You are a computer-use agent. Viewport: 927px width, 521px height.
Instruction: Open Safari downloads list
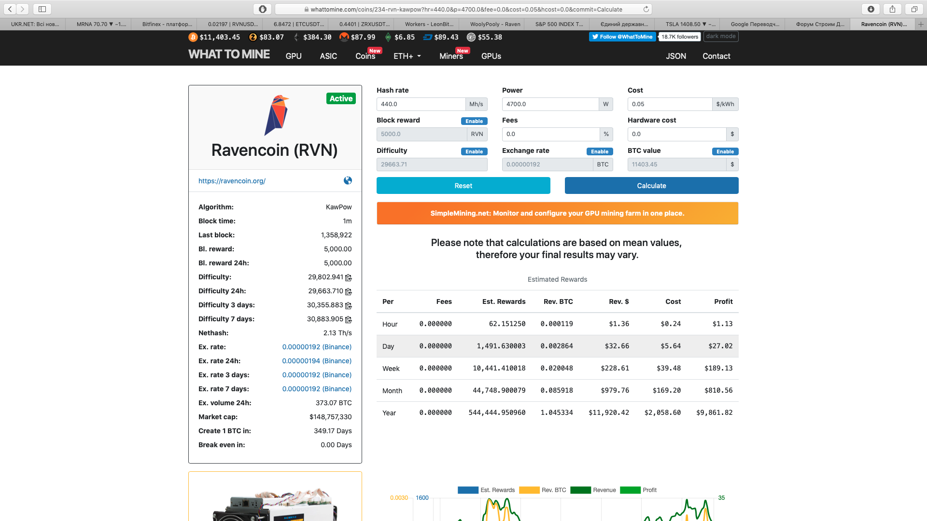pos(871,9)
